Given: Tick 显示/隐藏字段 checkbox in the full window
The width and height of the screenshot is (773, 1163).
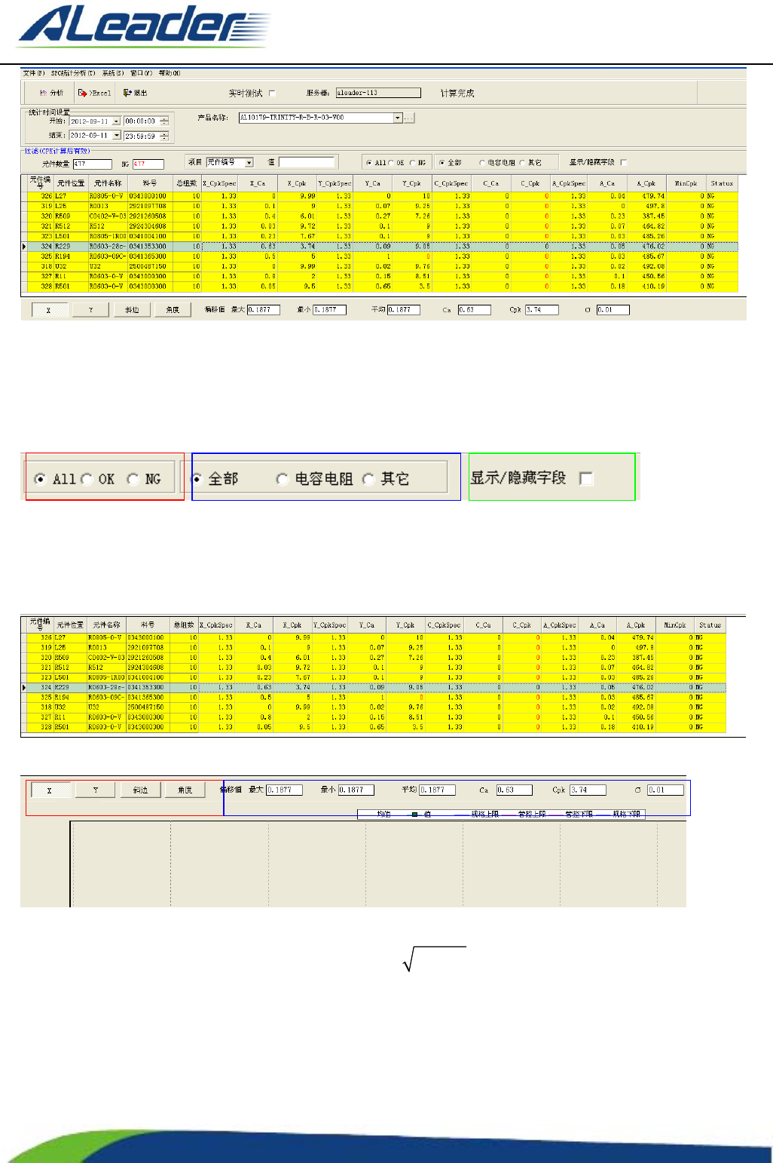Looking at the screenshot, I should coord(623,162).
